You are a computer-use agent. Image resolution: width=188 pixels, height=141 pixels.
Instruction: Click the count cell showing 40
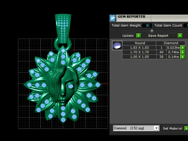click(x=161, y=52)
